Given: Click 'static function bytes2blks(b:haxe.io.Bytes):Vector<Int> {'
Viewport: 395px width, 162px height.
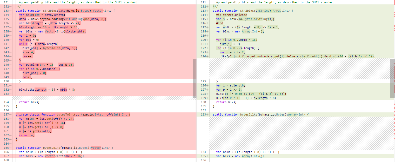Looking at the screenshot, I should click(x=64, y=148).
